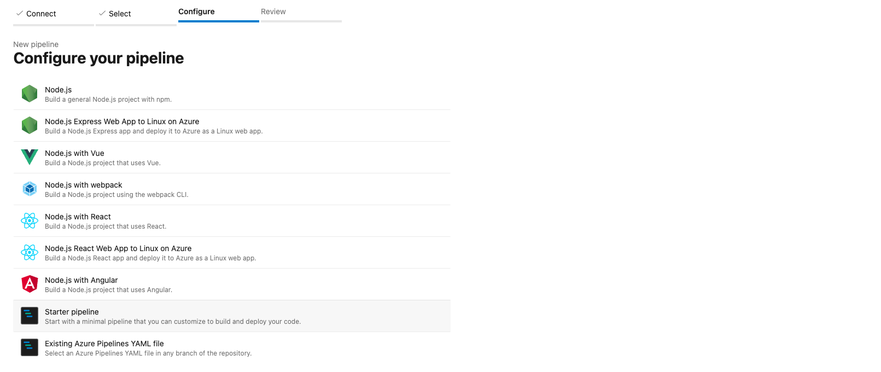Click 'Build a Node.js project that uses Vue.'
The height and width of the screenshot is (372, 881).
coord(103,163)
